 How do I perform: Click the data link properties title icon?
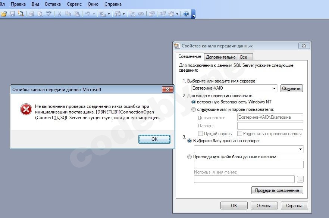pos(177,46)
